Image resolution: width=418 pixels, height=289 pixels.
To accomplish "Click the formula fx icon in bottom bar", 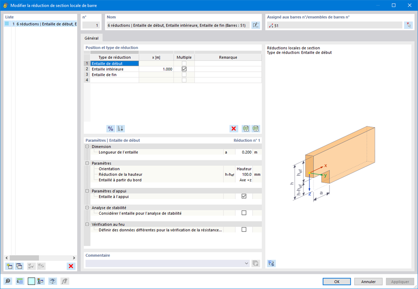I will (64, 281).
